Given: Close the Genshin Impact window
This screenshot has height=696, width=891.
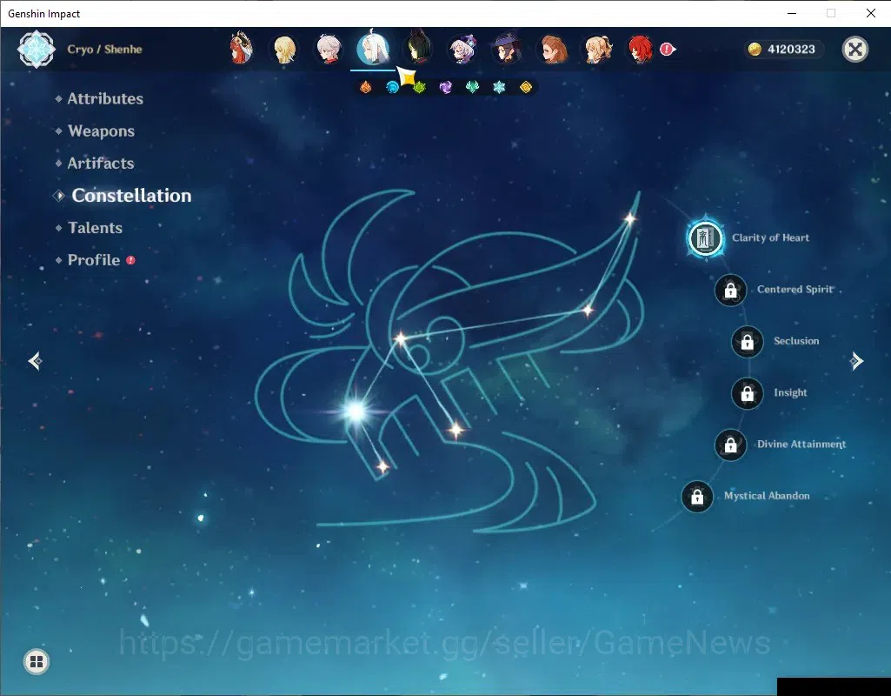Looking at the screenshot, I should (x=870, y=13).
